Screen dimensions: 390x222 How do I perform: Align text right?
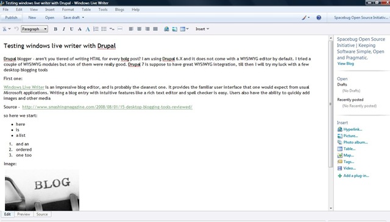pyautogui.click(x=147, y=29)
